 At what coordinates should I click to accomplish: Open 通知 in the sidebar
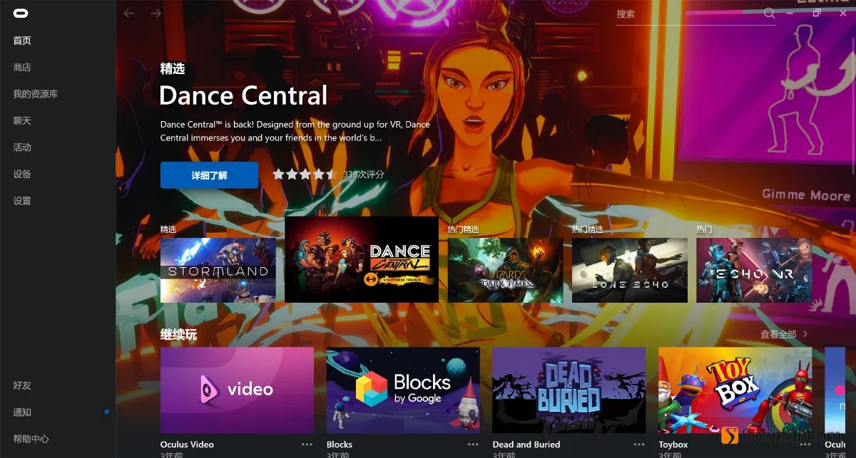point(22,412)
